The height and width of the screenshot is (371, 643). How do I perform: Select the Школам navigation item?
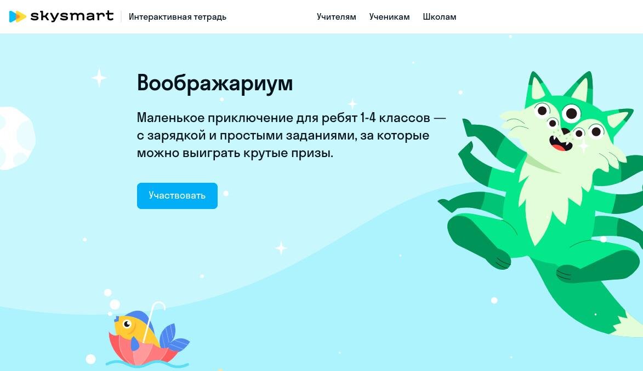(439, 17)
